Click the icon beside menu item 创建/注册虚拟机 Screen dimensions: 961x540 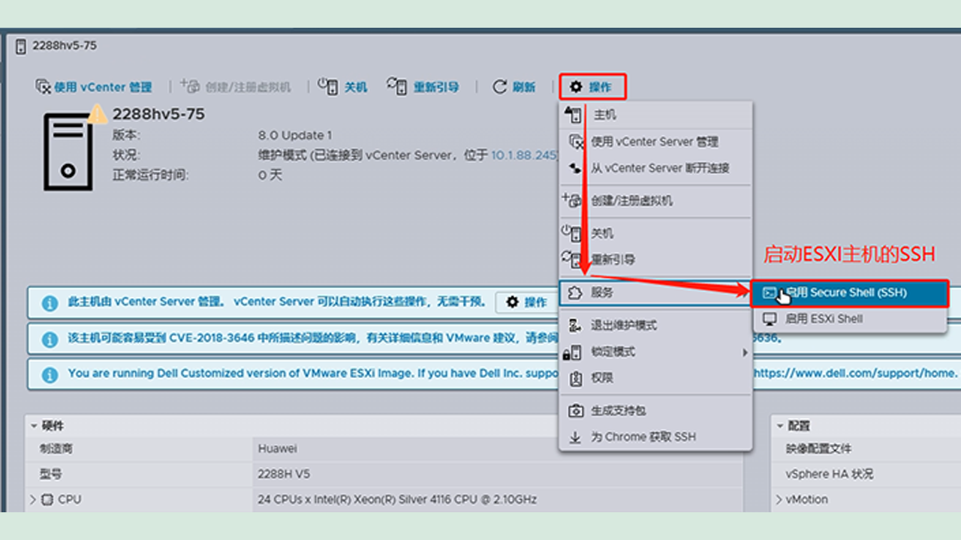point(573,199)
